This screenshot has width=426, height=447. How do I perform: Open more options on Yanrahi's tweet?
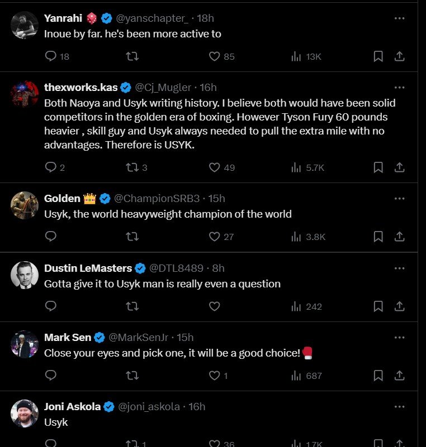pyautogui.click(x=399, y=18)
